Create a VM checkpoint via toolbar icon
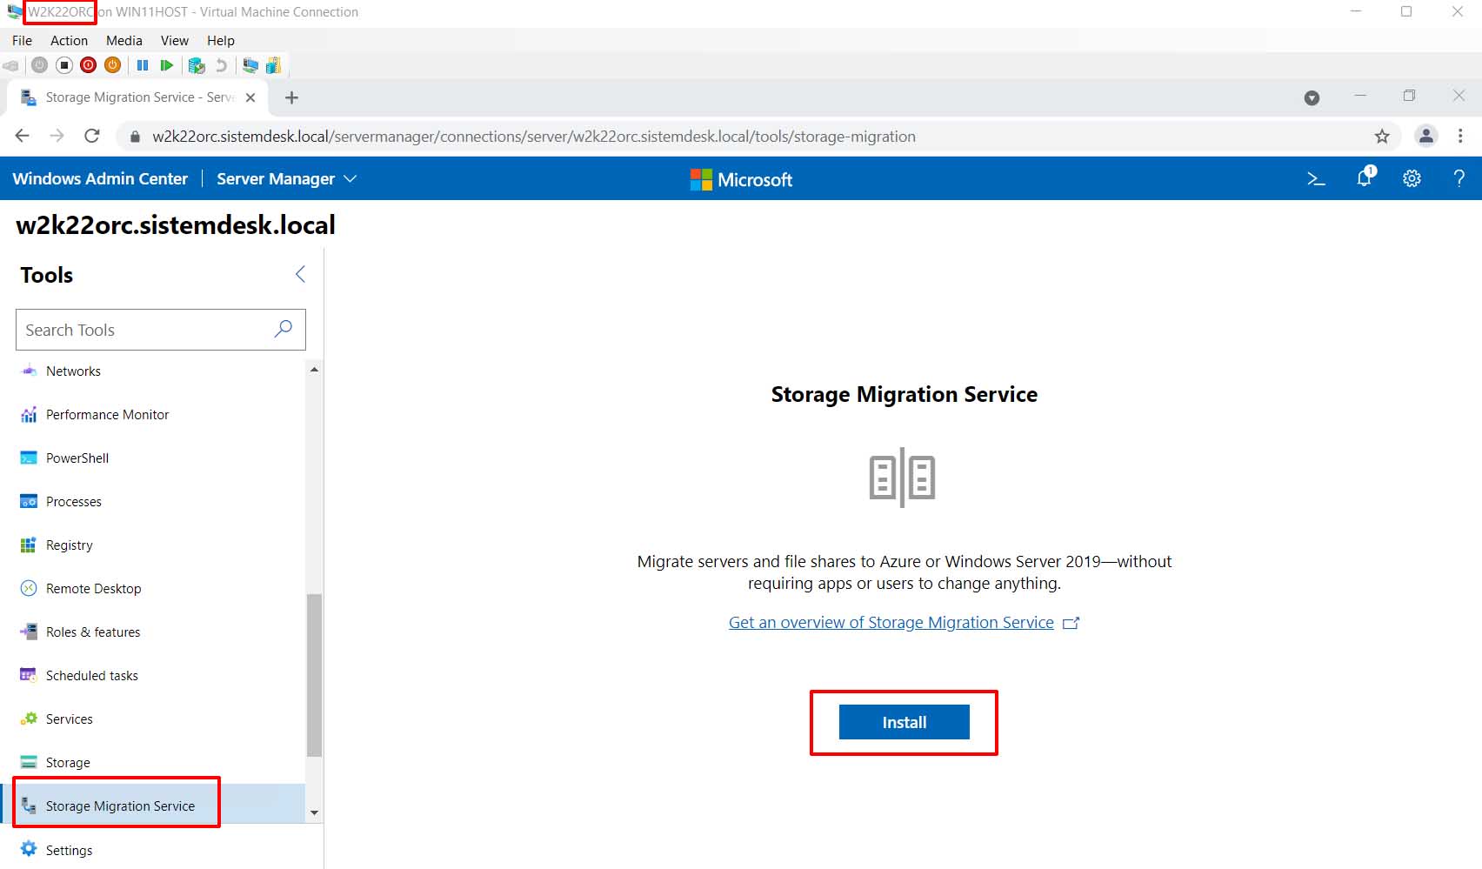Screen dimensions: 1482x869 pos(197,65)
